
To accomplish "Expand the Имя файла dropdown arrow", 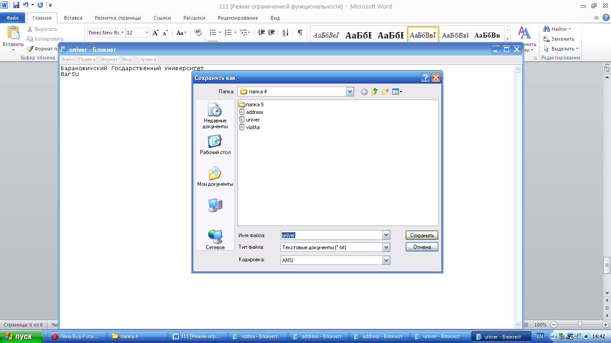I will point(386,235).
